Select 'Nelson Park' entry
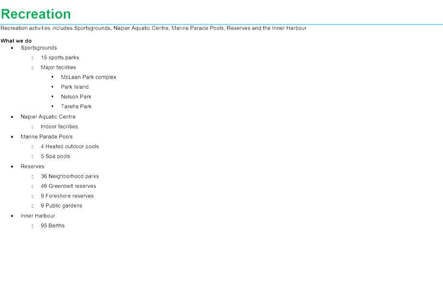The height and width of the screenshot is (306, 443). (x=76, y=96)
